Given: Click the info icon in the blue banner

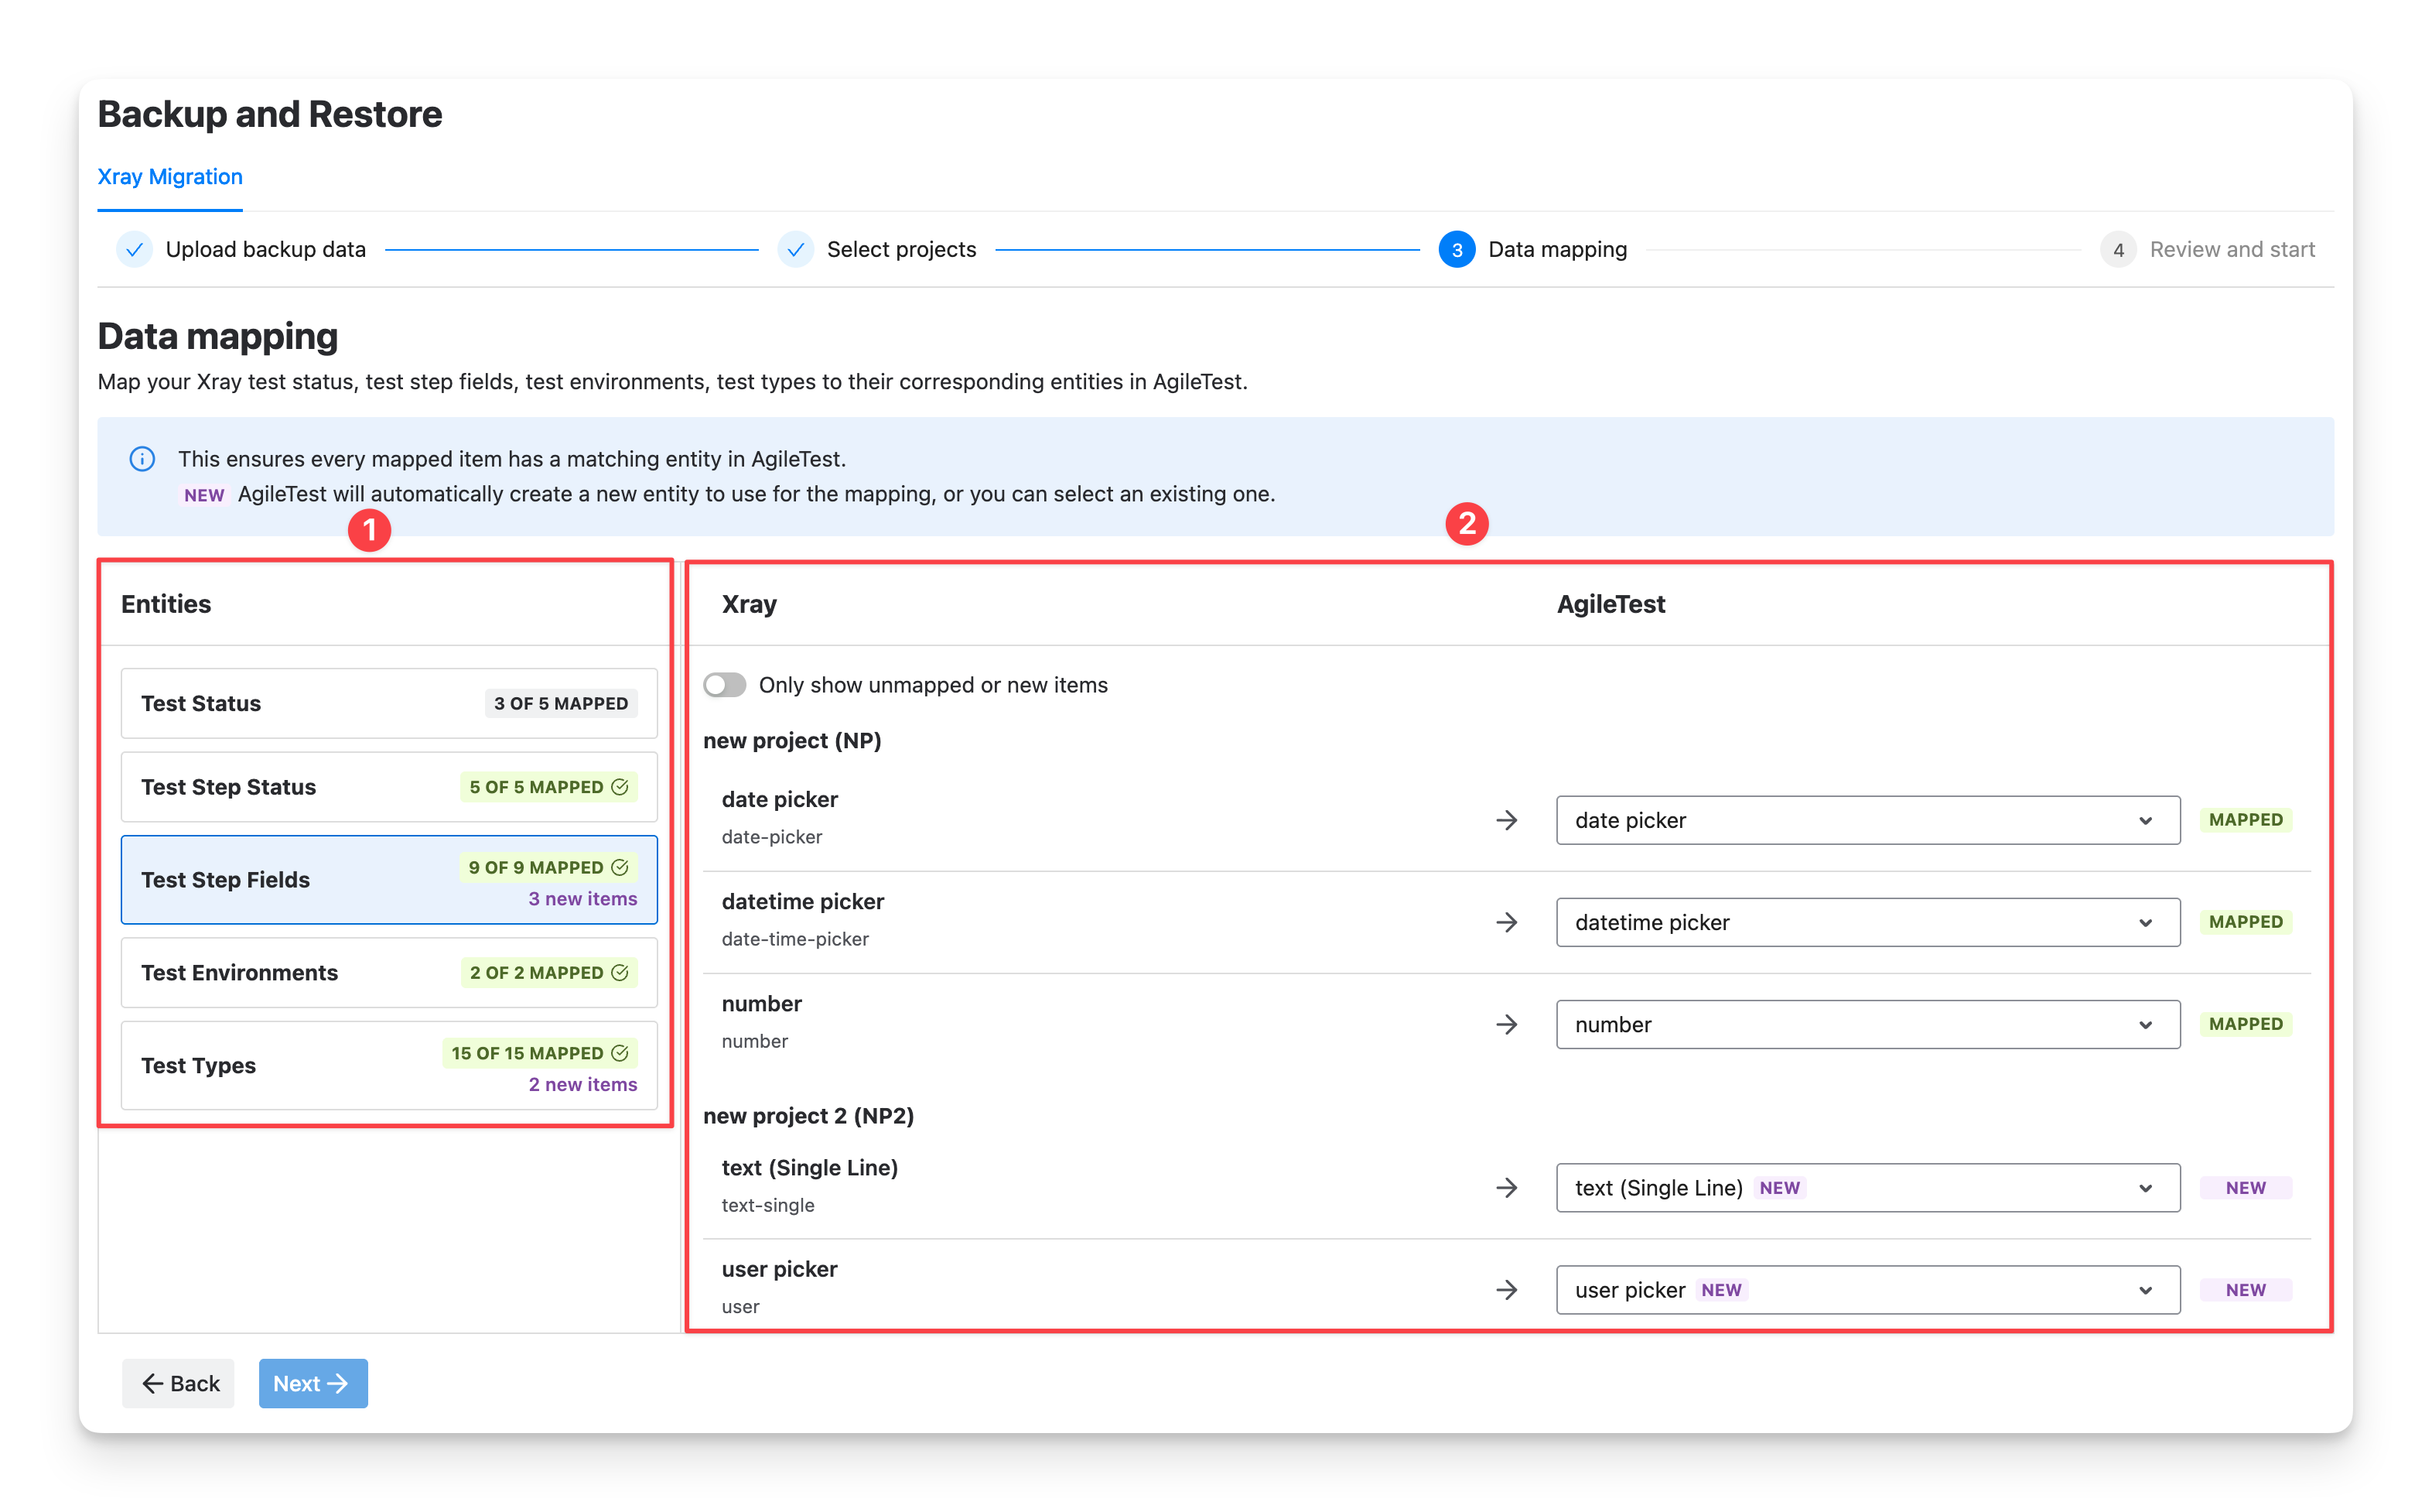Looking at the screenshot, I should tap(142, 459).
